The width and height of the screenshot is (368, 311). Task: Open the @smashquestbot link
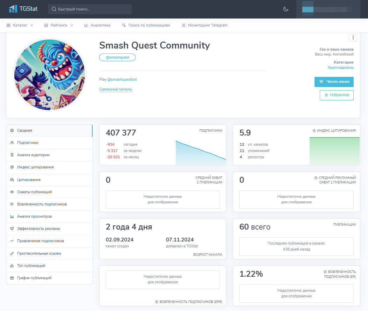tap(122, 79)
